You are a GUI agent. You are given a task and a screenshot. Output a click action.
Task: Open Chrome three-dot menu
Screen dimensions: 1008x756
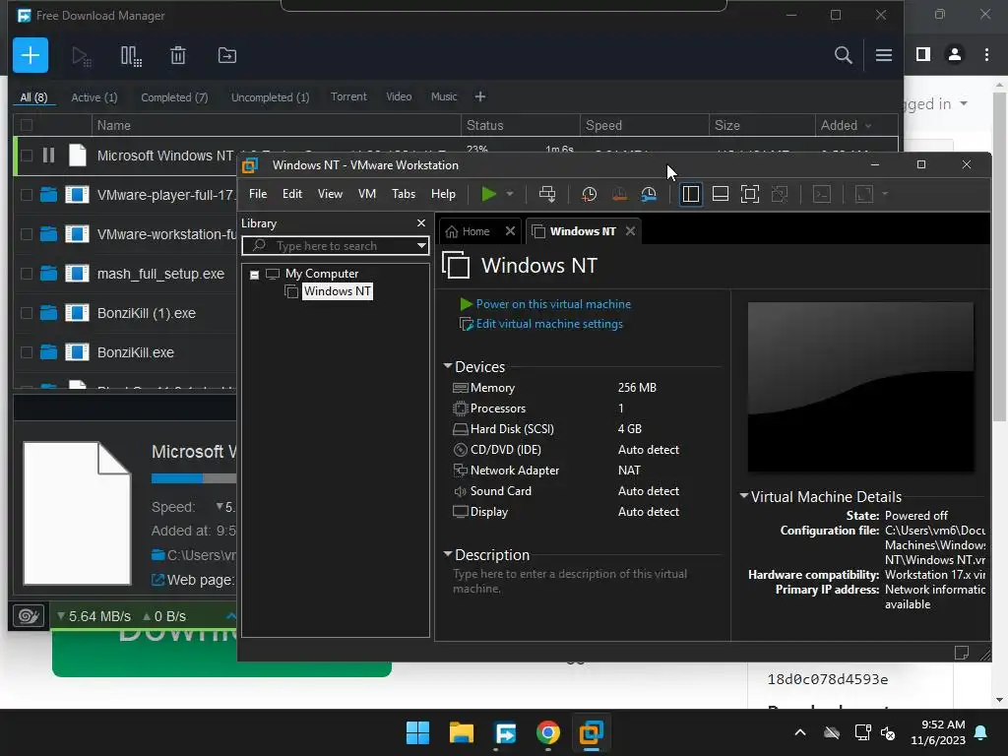tap(986, 55)
